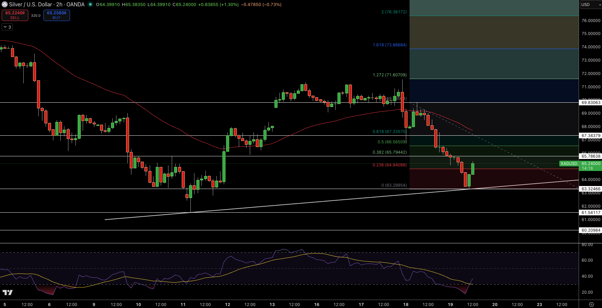Click the RSI axis label 20.00
The height and width of the screenshot is (308, 602).
tap(587, 292)
